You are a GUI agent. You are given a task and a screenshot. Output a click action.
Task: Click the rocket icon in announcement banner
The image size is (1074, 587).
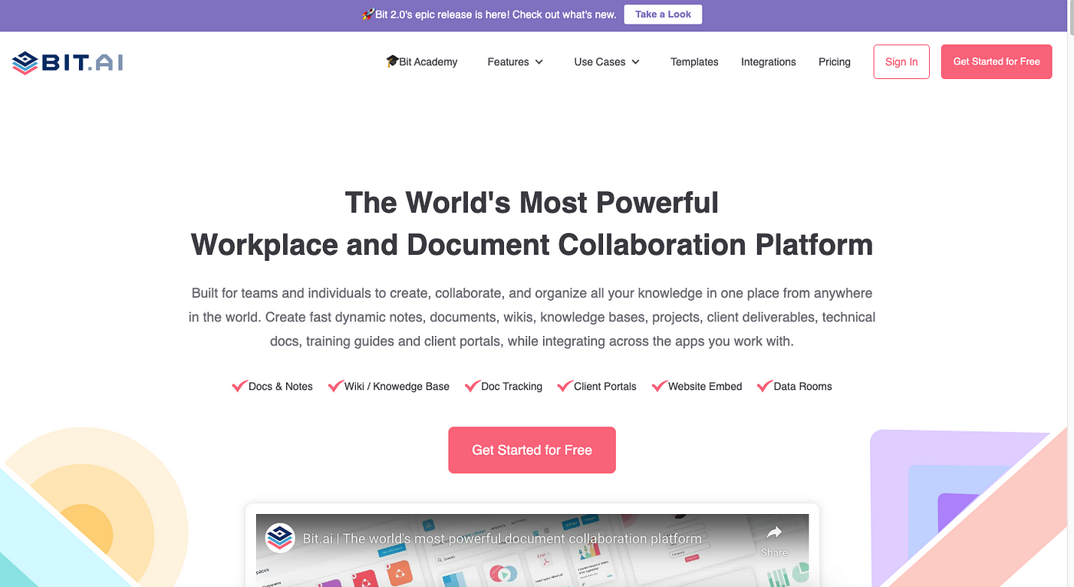click(x=368, y=15)
